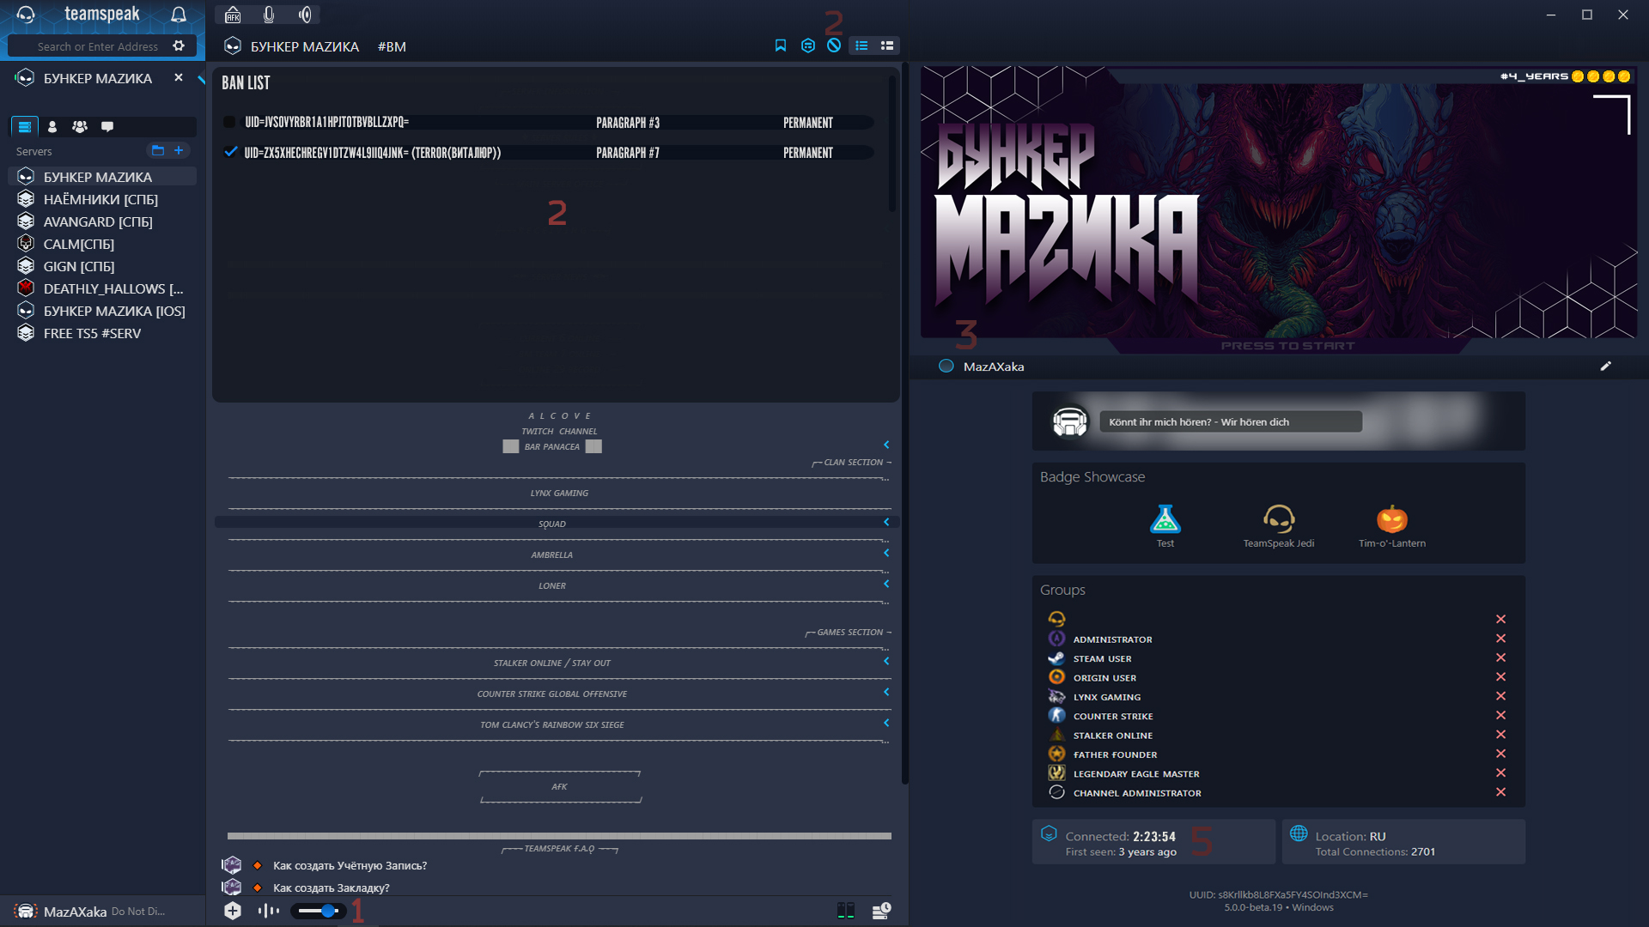
Task: Check the ban entry for UID JVSOVYRBR1A1HPJT0TBVBLLZXPQ=
Action: pyautogui.click(x=229, y=122)
